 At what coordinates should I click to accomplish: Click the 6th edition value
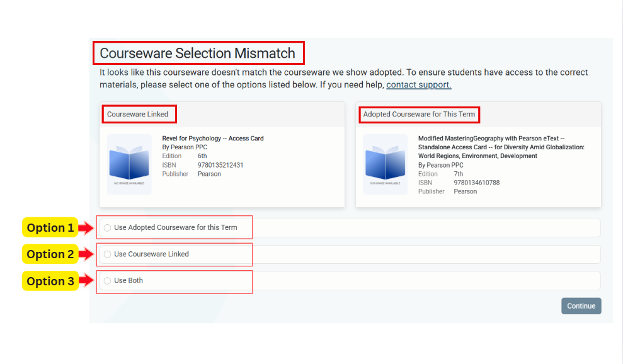202,156
